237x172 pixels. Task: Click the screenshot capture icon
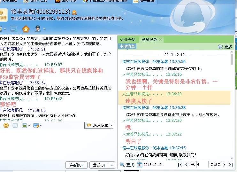click(36, 125)
